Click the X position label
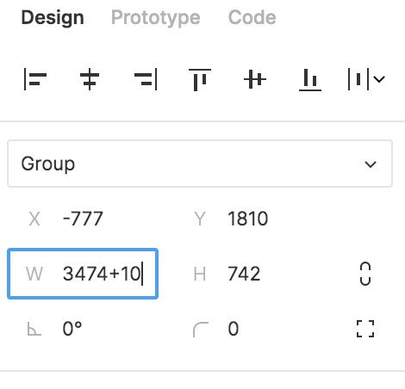Screen dimensions: 405x389 pos(34,219)
